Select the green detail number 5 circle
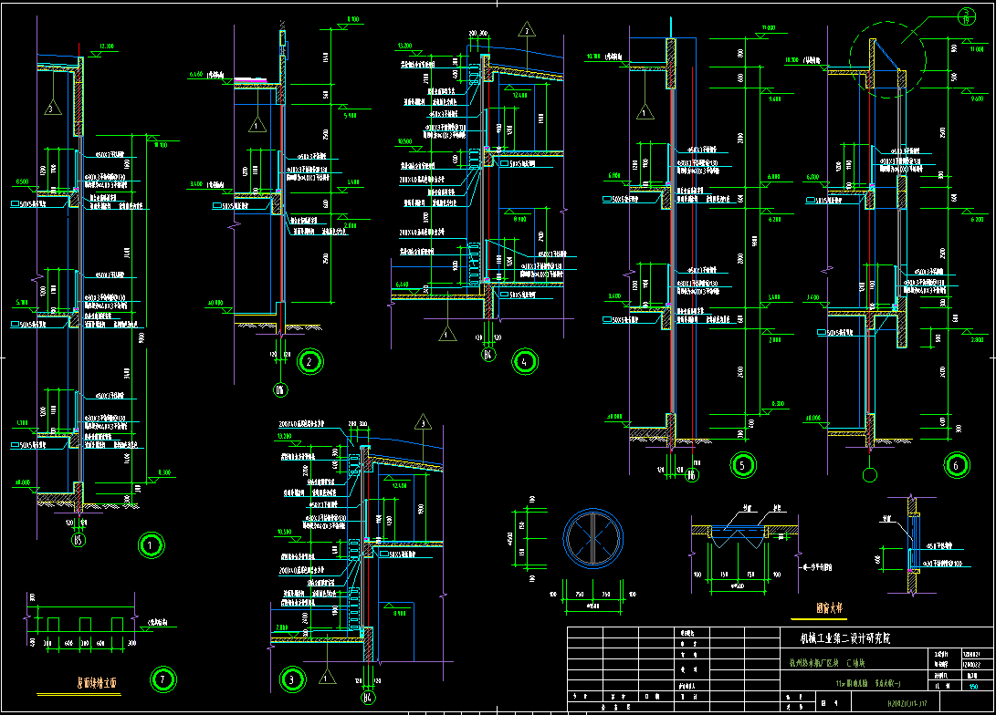Image resolution: width=996 pixels, height=715 pixels. coord(742,464)
